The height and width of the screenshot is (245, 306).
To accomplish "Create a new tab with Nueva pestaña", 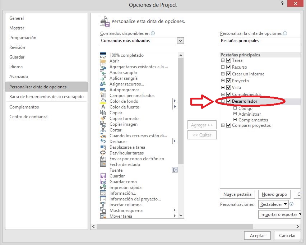I will tap(237, 194).
